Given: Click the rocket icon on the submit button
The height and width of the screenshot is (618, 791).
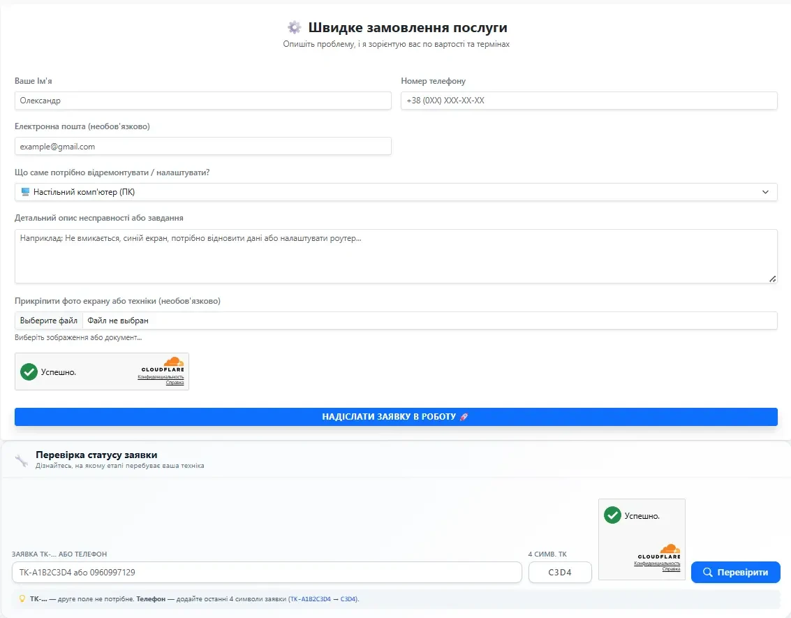Looking at the screenshot, I should tap(464, 417).
